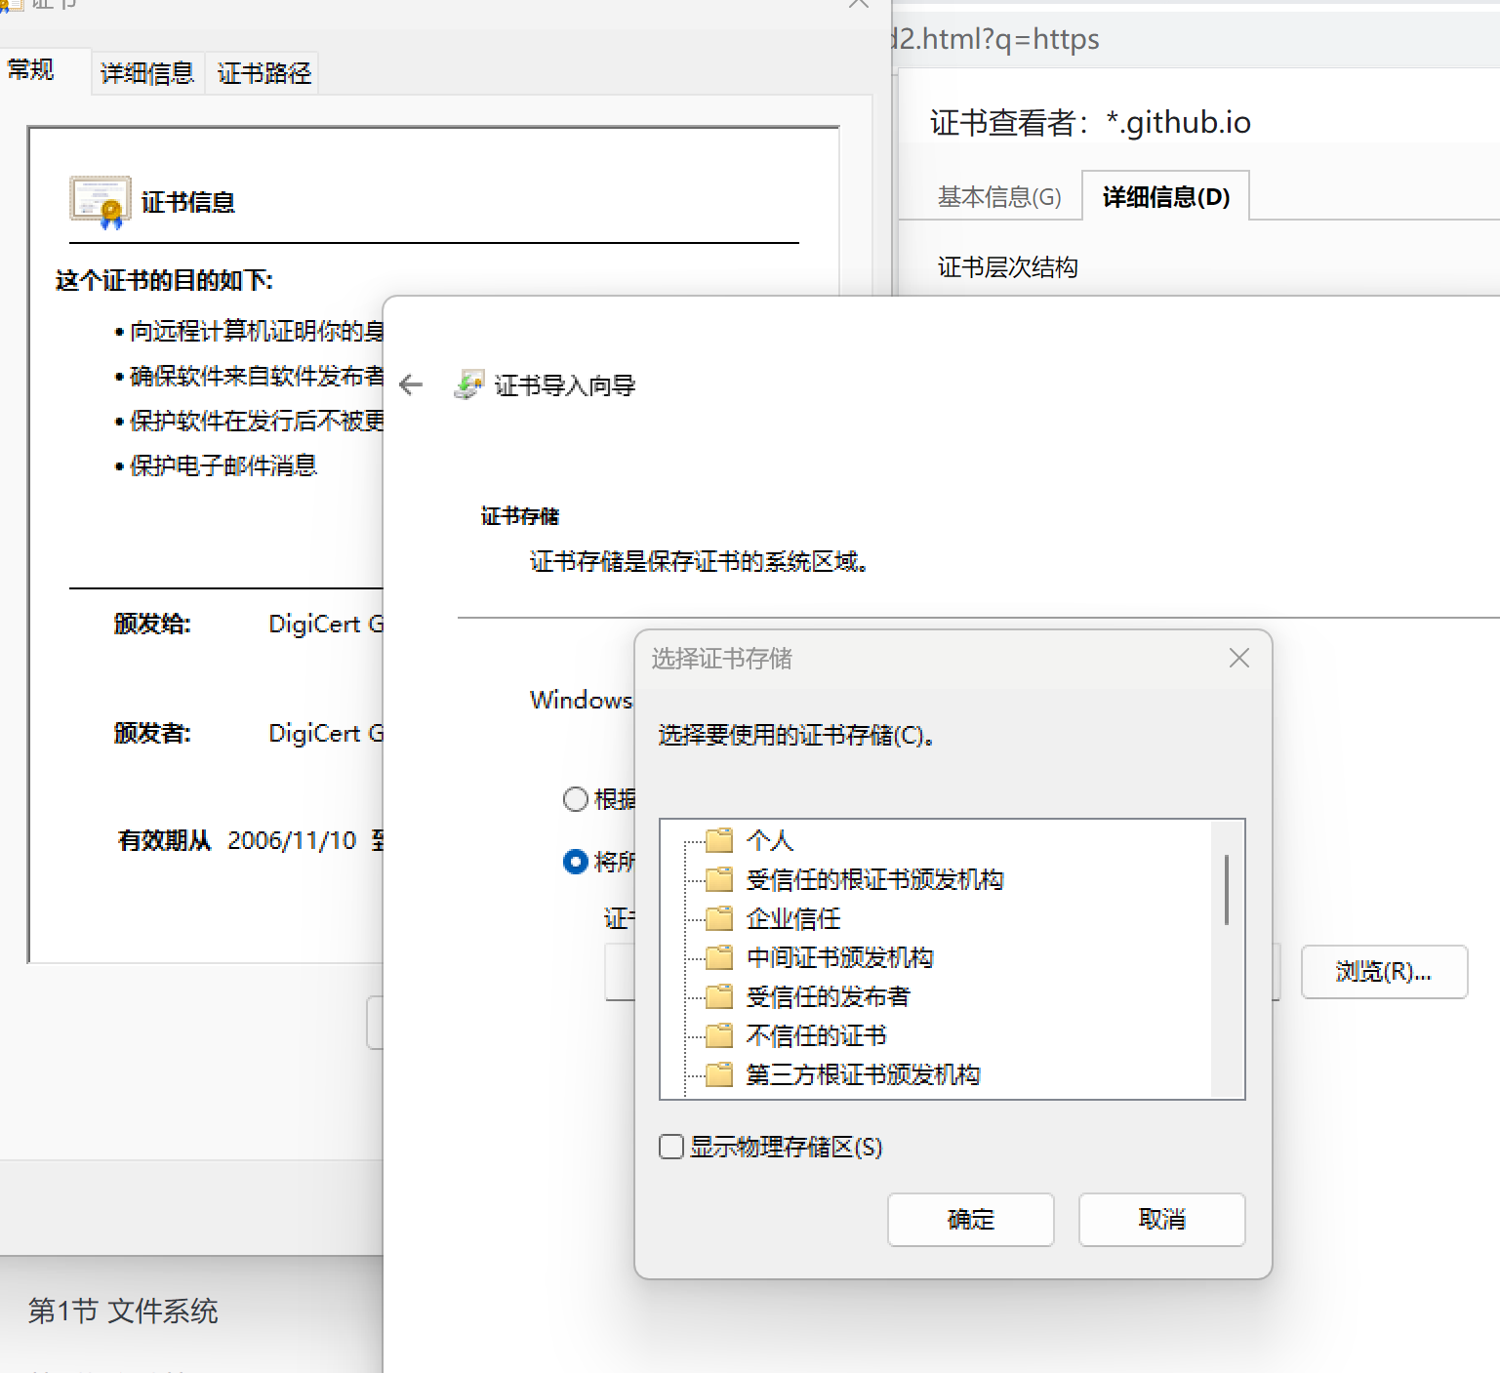This screenshot has width=1500, height=1373.
Task: Click the back arrow in certificate import wizard
Action: 411,384
